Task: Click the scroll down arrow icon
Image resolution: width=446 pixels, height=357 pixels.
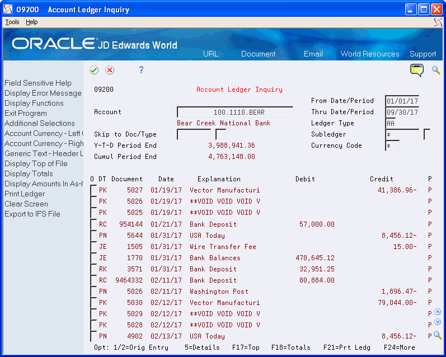Action: 438,322
